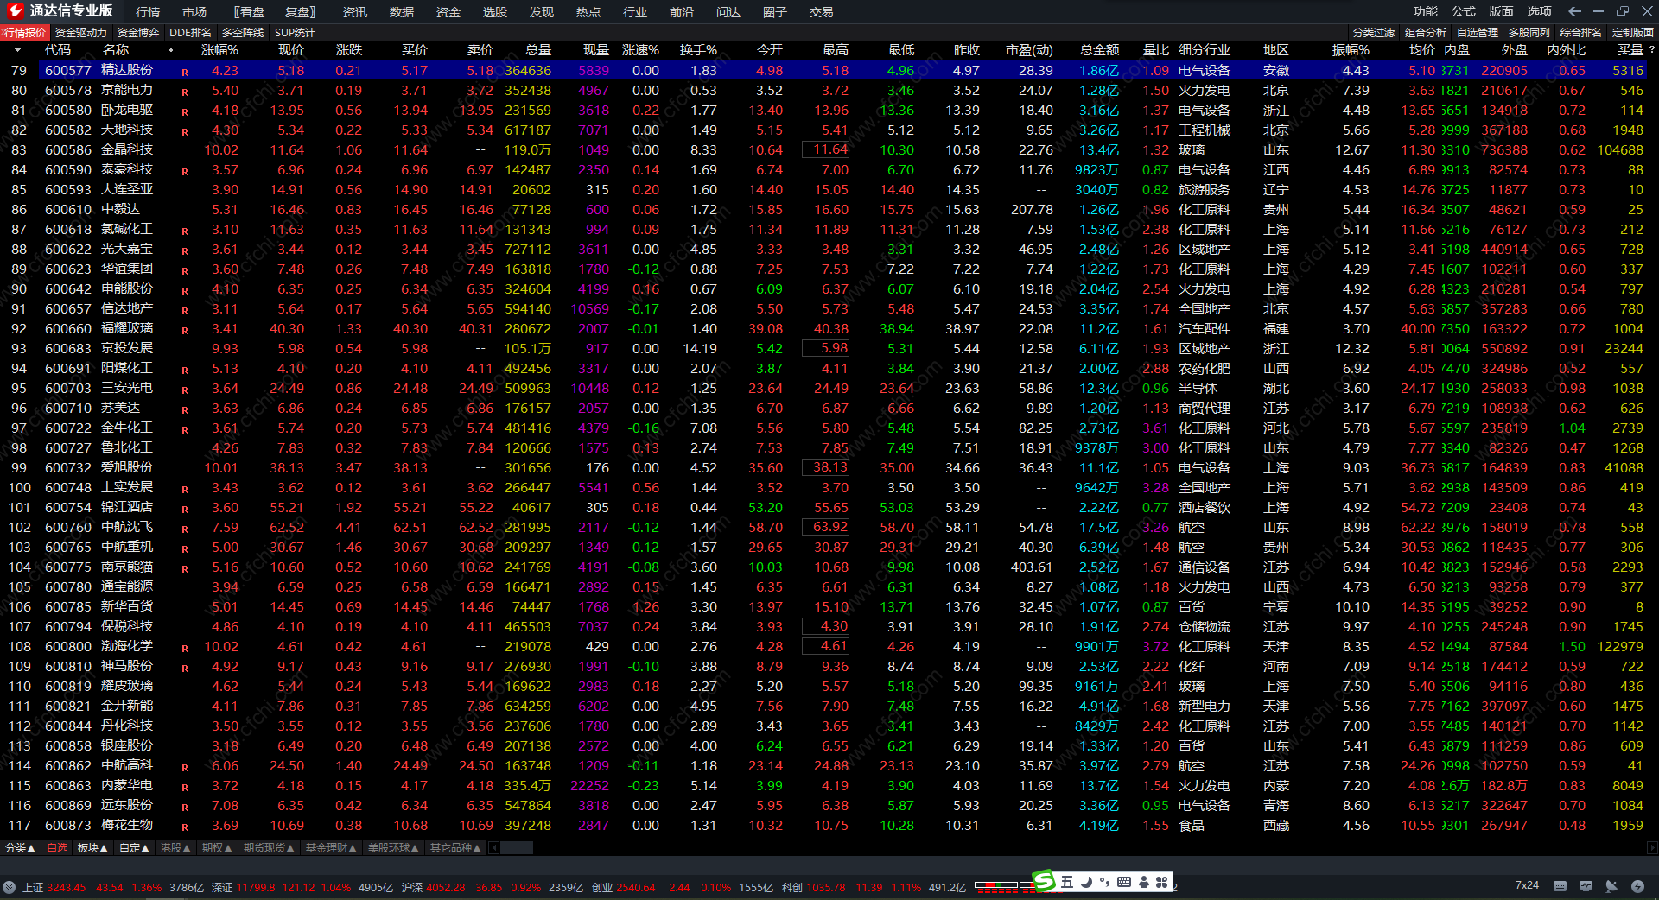Expand the 期权 options tab menu
1659x900 pixels.
point(217,848)
